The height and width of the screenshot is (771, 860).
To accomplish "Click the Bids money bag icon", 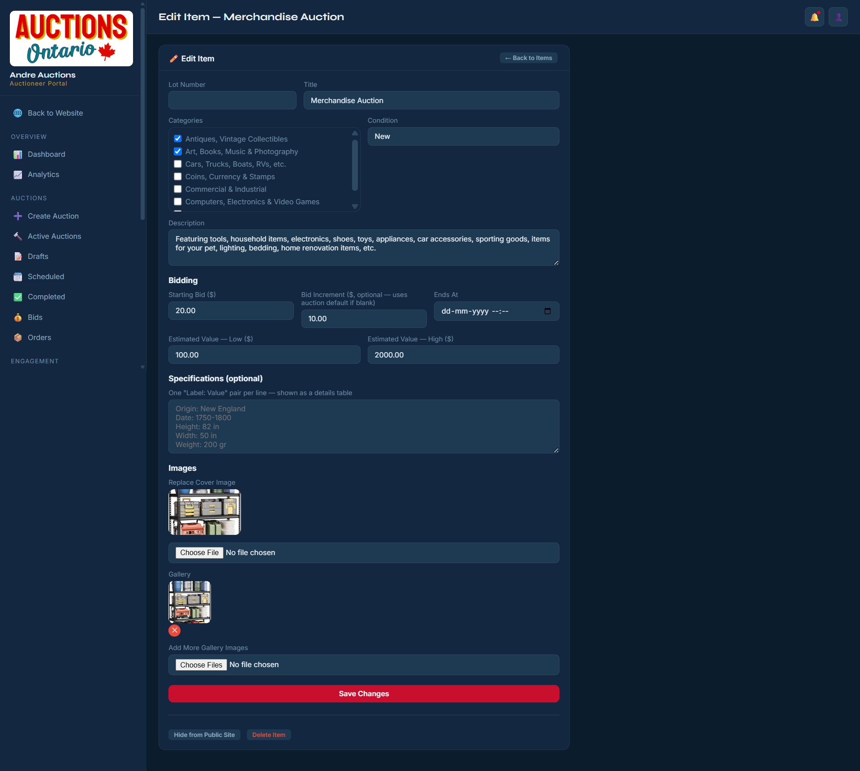I will (x=18, y=317).
